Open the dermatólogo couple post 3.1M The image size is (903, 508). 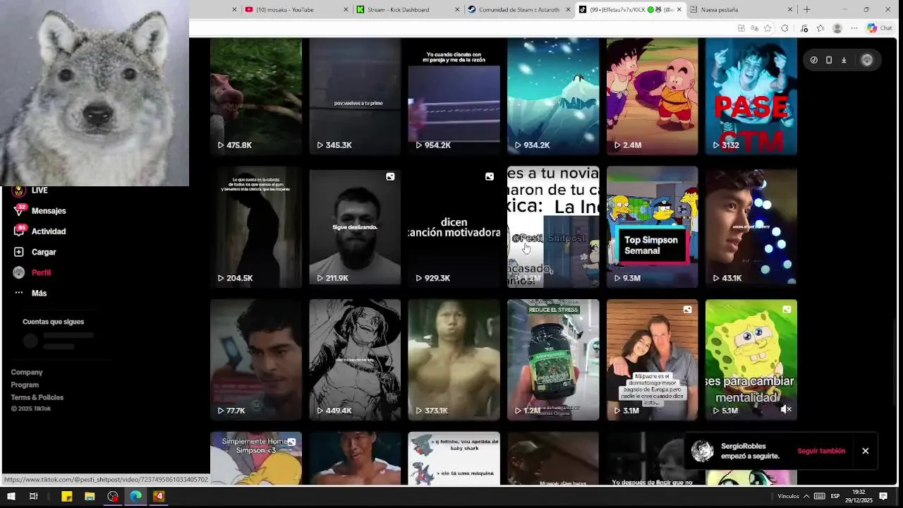[x=652, y=360]
